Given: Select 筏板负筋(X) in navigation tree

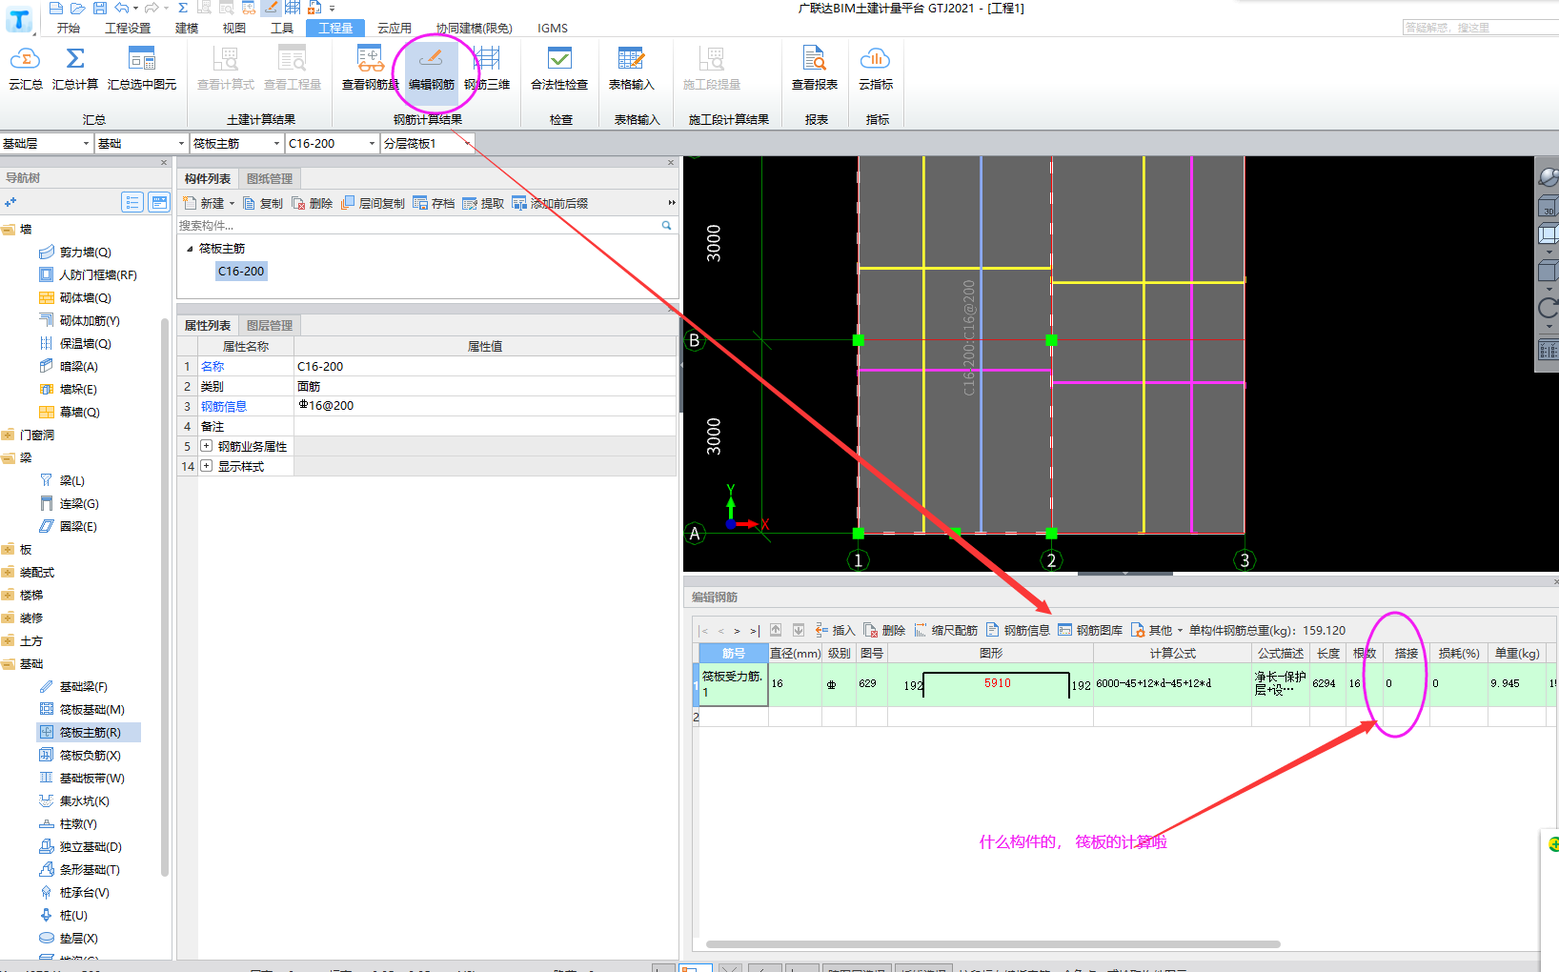Looking at the screenshot, I should point(90,755).
